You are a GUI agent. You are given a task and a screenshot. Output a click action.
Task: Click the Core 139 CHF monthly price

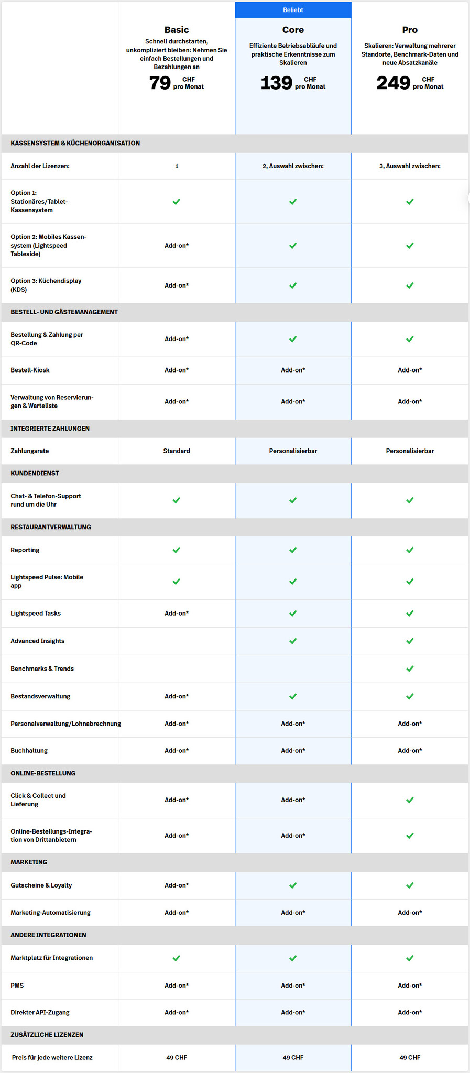pos(292,83)
